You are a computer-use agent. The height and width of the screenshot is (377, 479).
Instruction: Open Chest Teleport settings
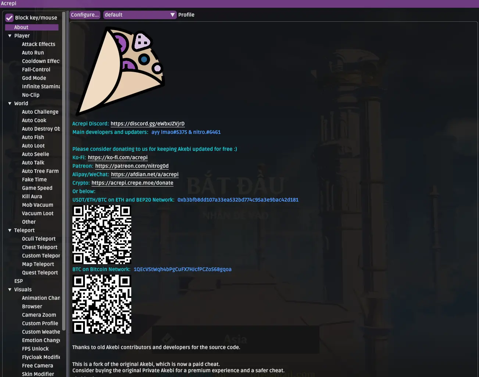click(40, 247)
